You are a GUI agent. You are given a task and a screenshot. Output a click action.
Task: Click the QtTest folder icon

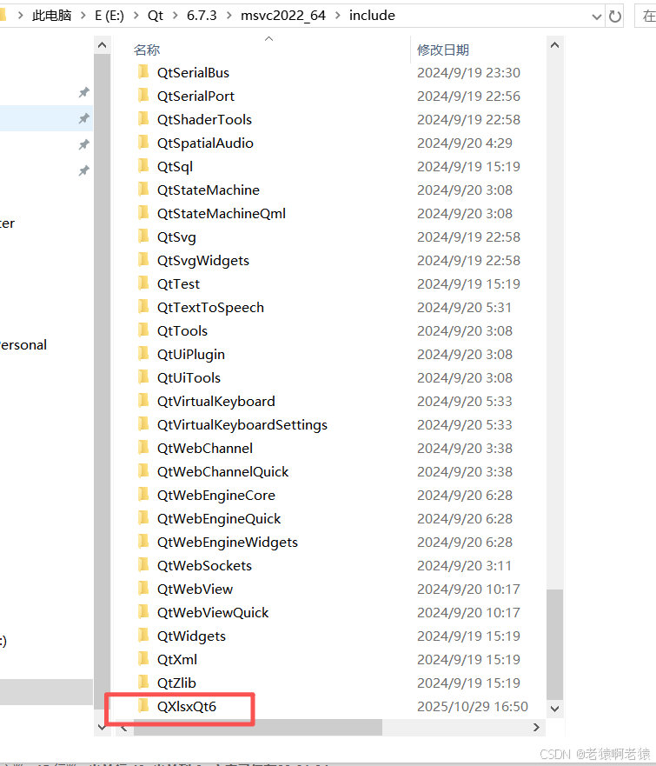143,283
